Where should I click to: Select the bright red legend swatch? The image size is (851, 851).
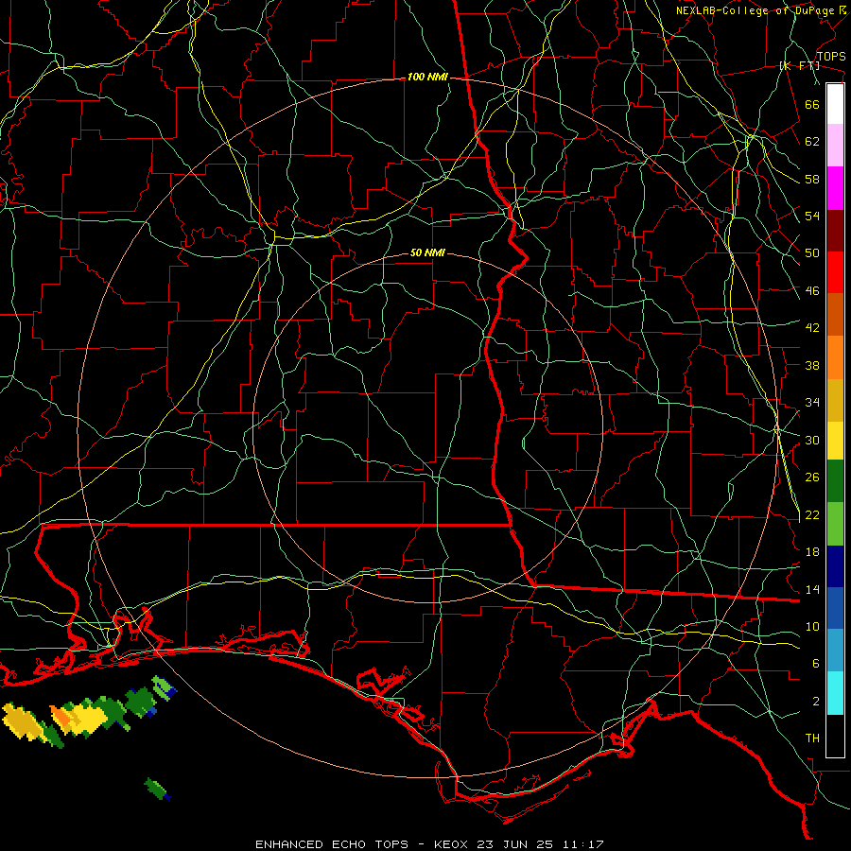pos(835,272)
